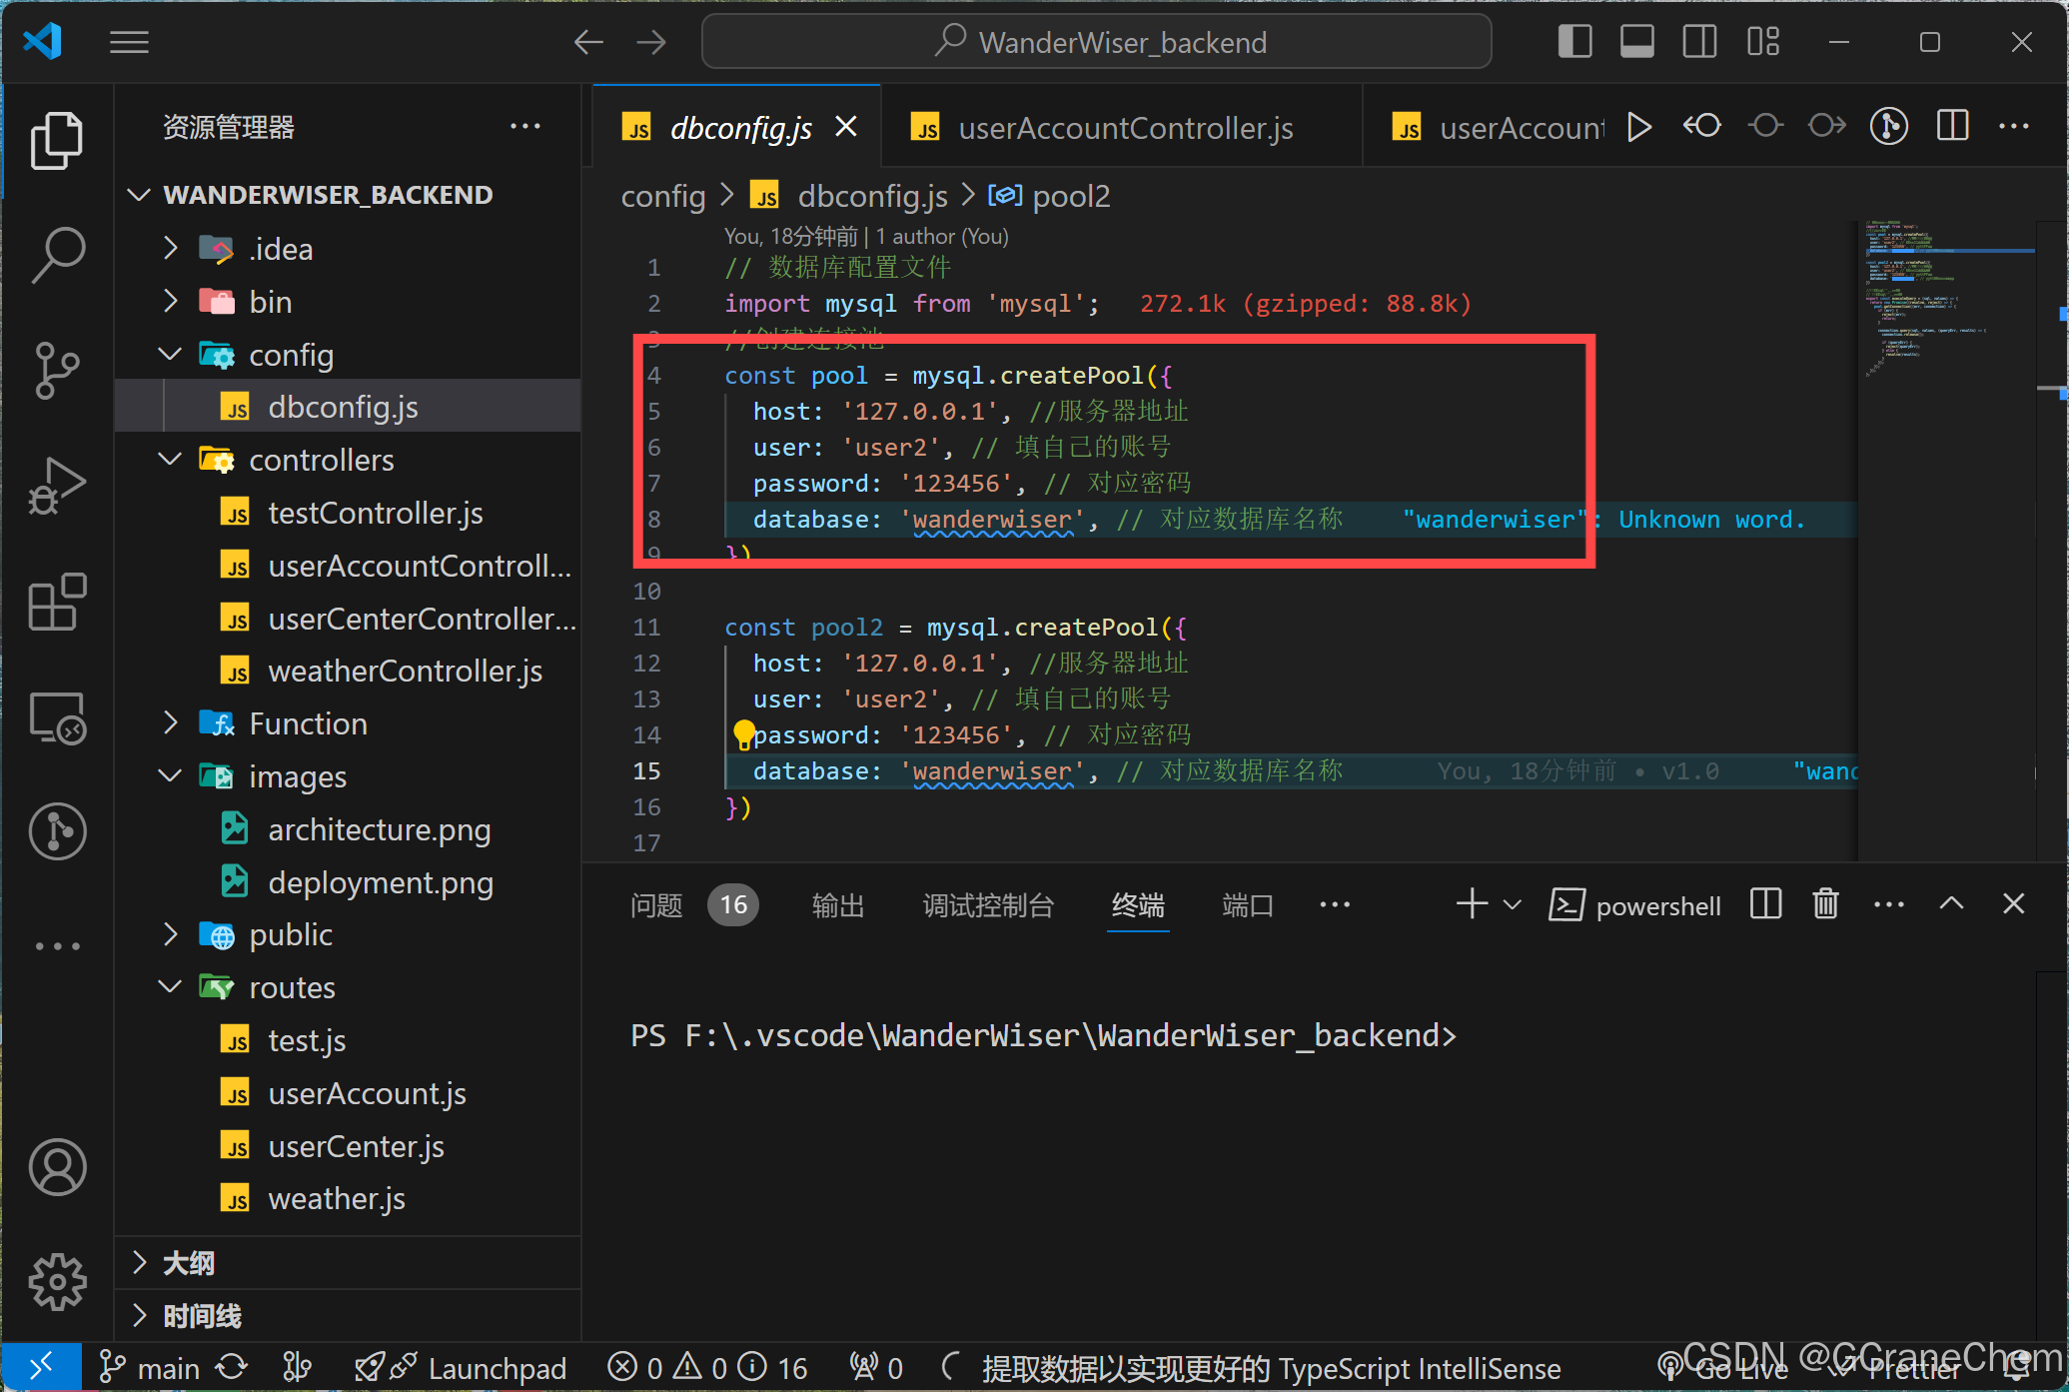Open the Extensions view
2069x1392 pixels.
[57, 602]
